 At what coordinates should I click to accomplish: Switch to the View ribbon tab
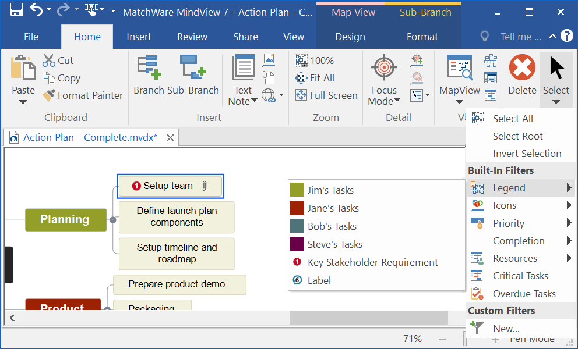pyautogui.click(x=294, y=37)
